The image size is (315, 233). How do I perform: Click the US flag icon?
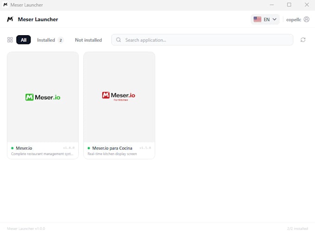[258, 19]
